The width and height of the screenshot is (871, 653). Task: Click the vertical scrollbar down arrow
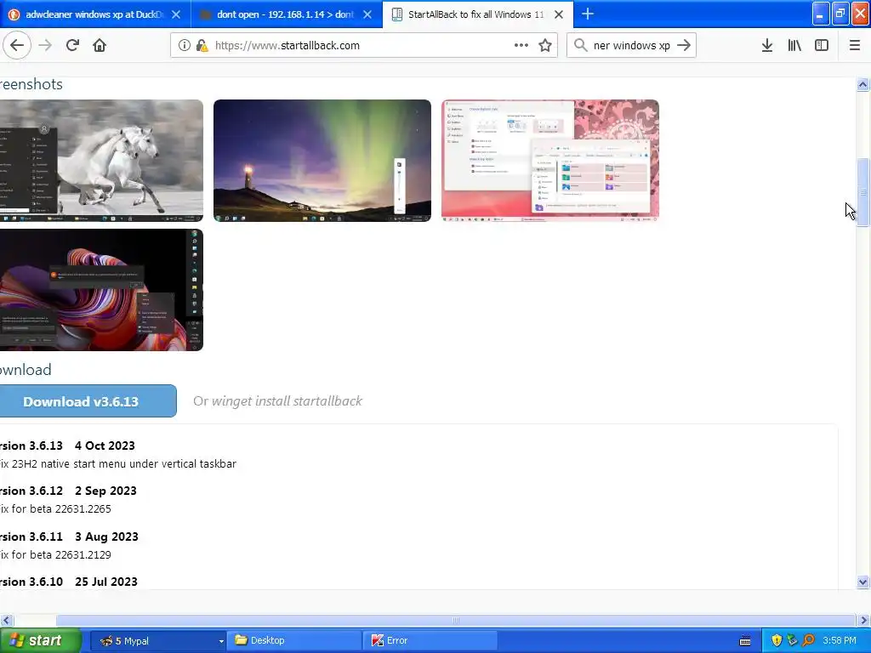point(862,582)
